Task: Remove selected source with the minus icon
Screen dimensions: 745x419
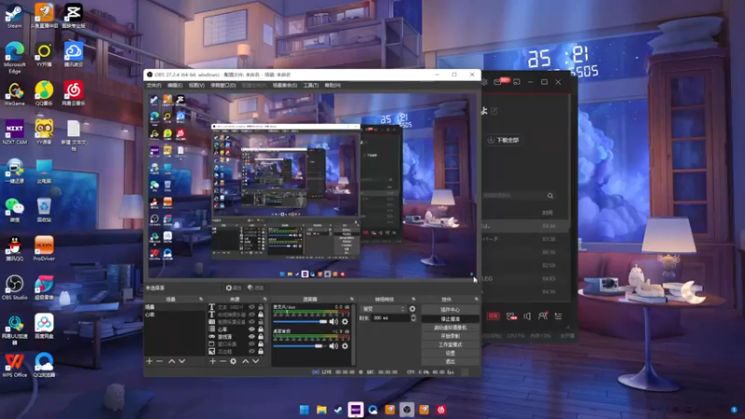Action: [223, 361]
